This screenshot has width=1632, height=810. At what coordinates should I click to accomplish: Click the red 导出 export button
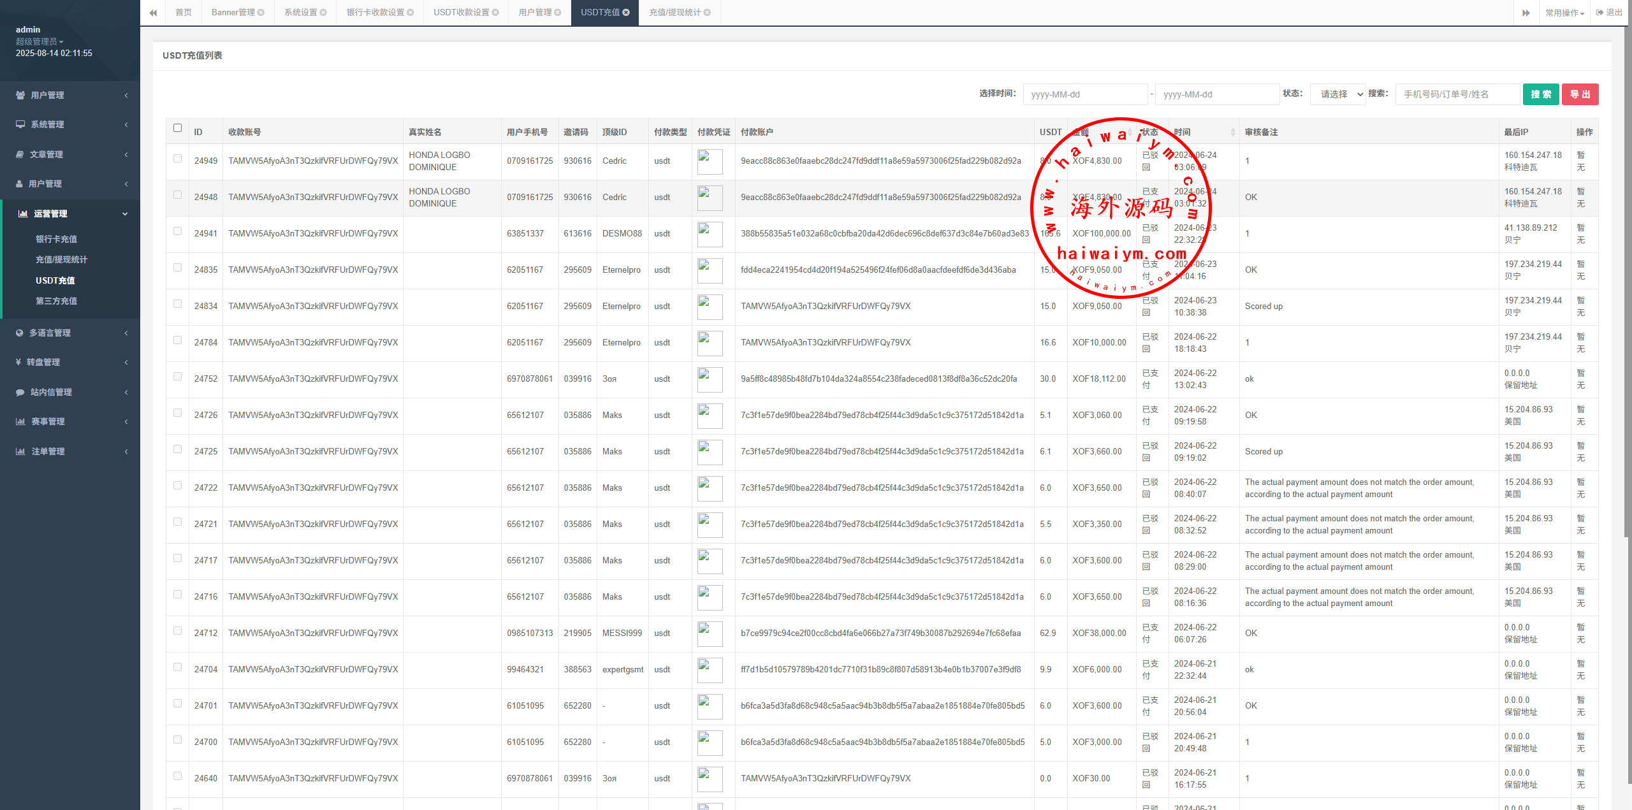click(1580, 94)
